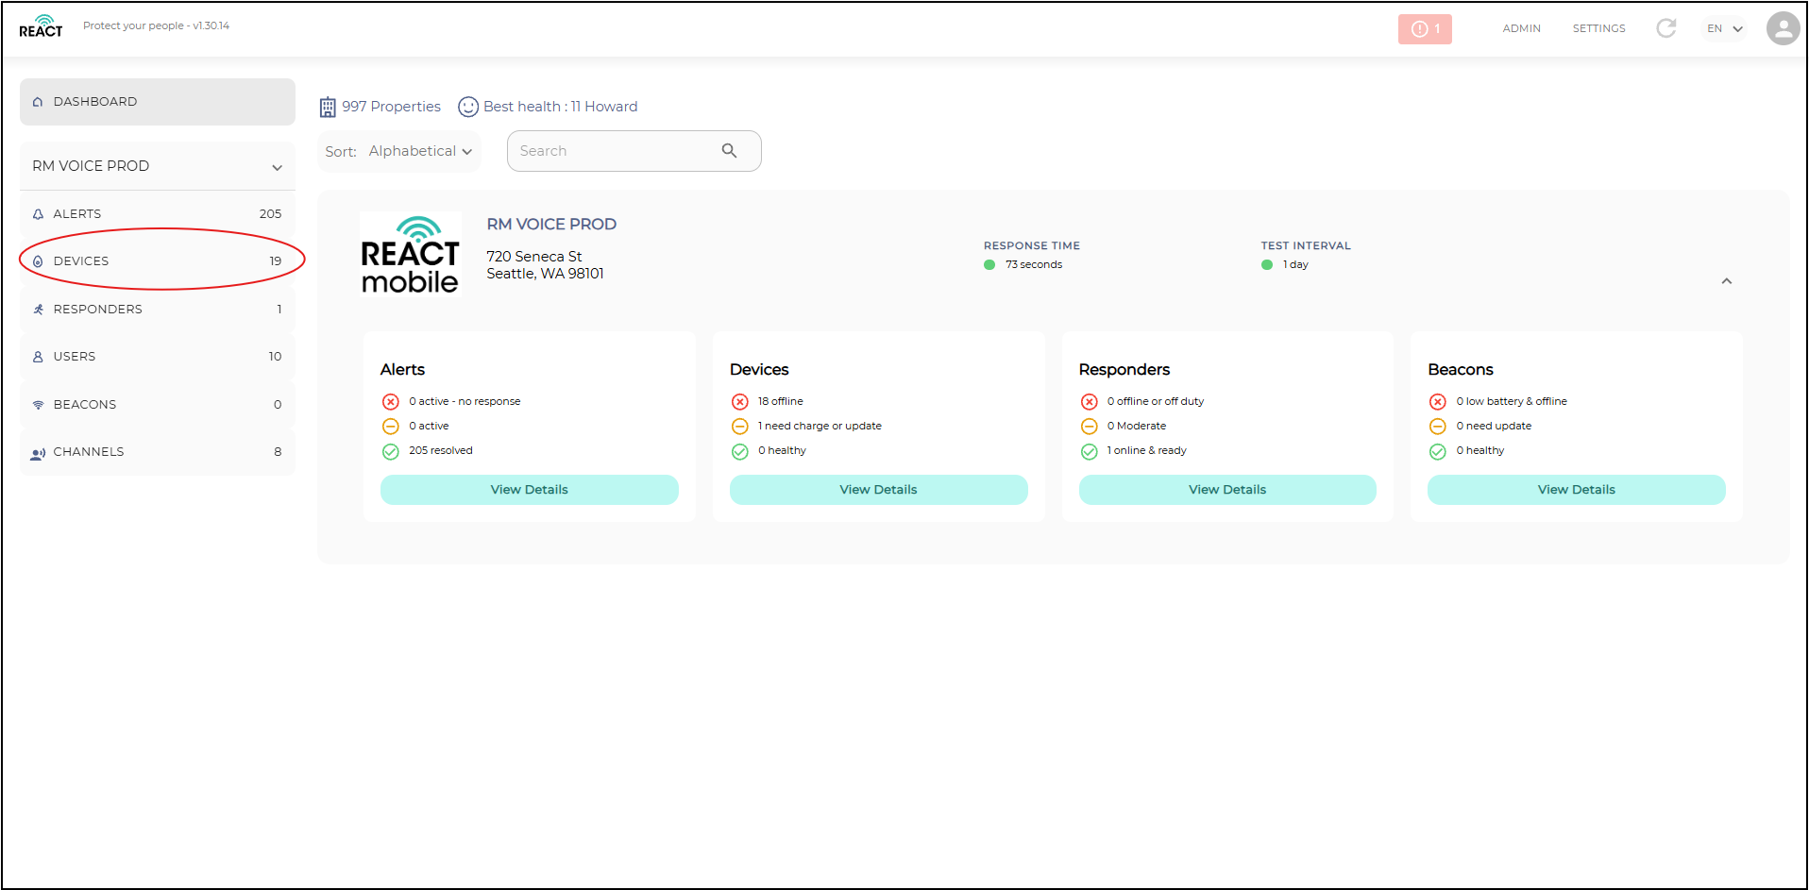Open the ADMIN menu

pos(1521,28)
